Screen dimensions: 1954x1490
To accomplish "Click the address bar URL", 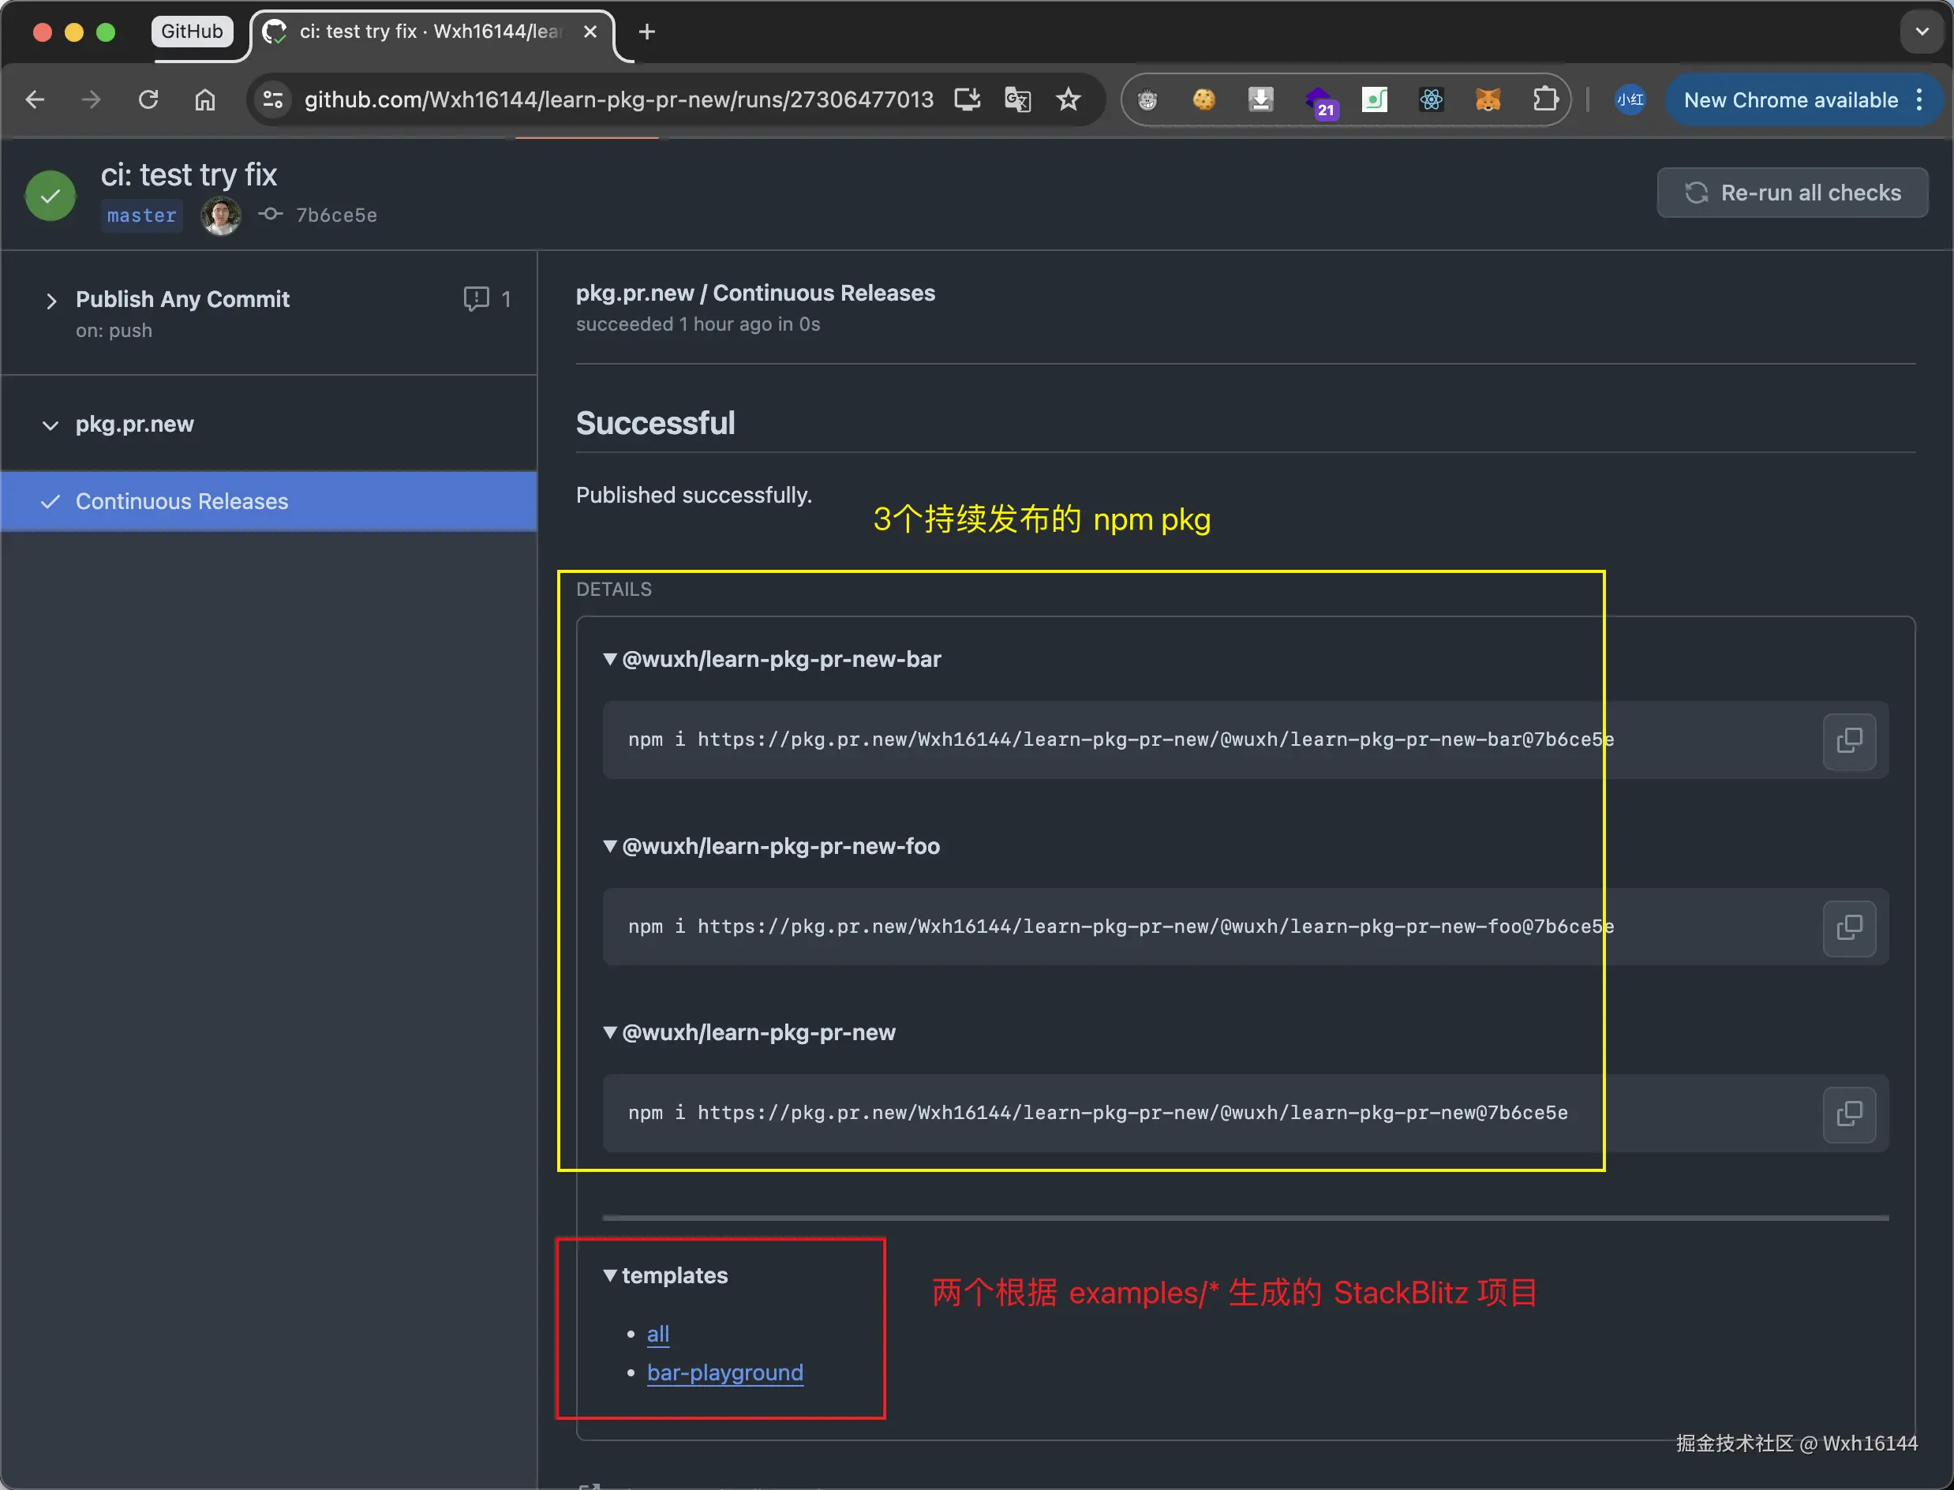I will click(618, 99).
